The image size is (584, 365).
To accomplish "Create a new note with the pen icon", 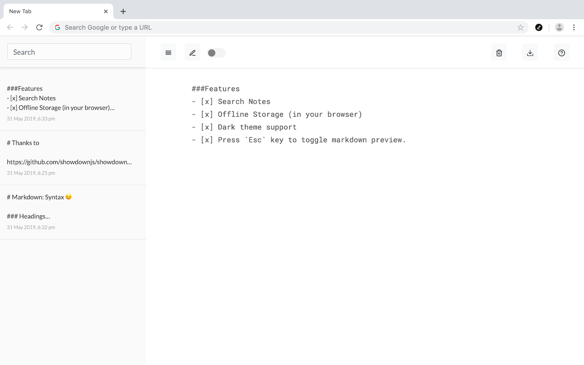I will point(192,52).
